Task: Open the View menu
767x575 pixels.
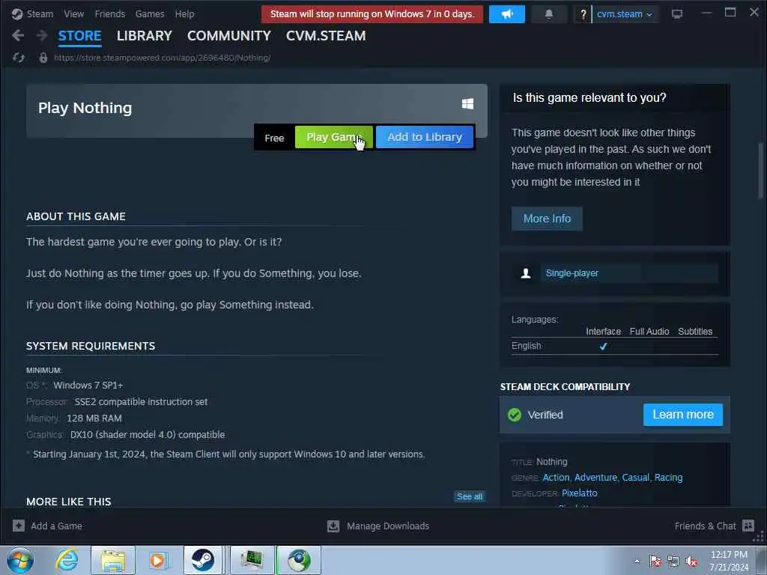Action: (x=74, y=14)
